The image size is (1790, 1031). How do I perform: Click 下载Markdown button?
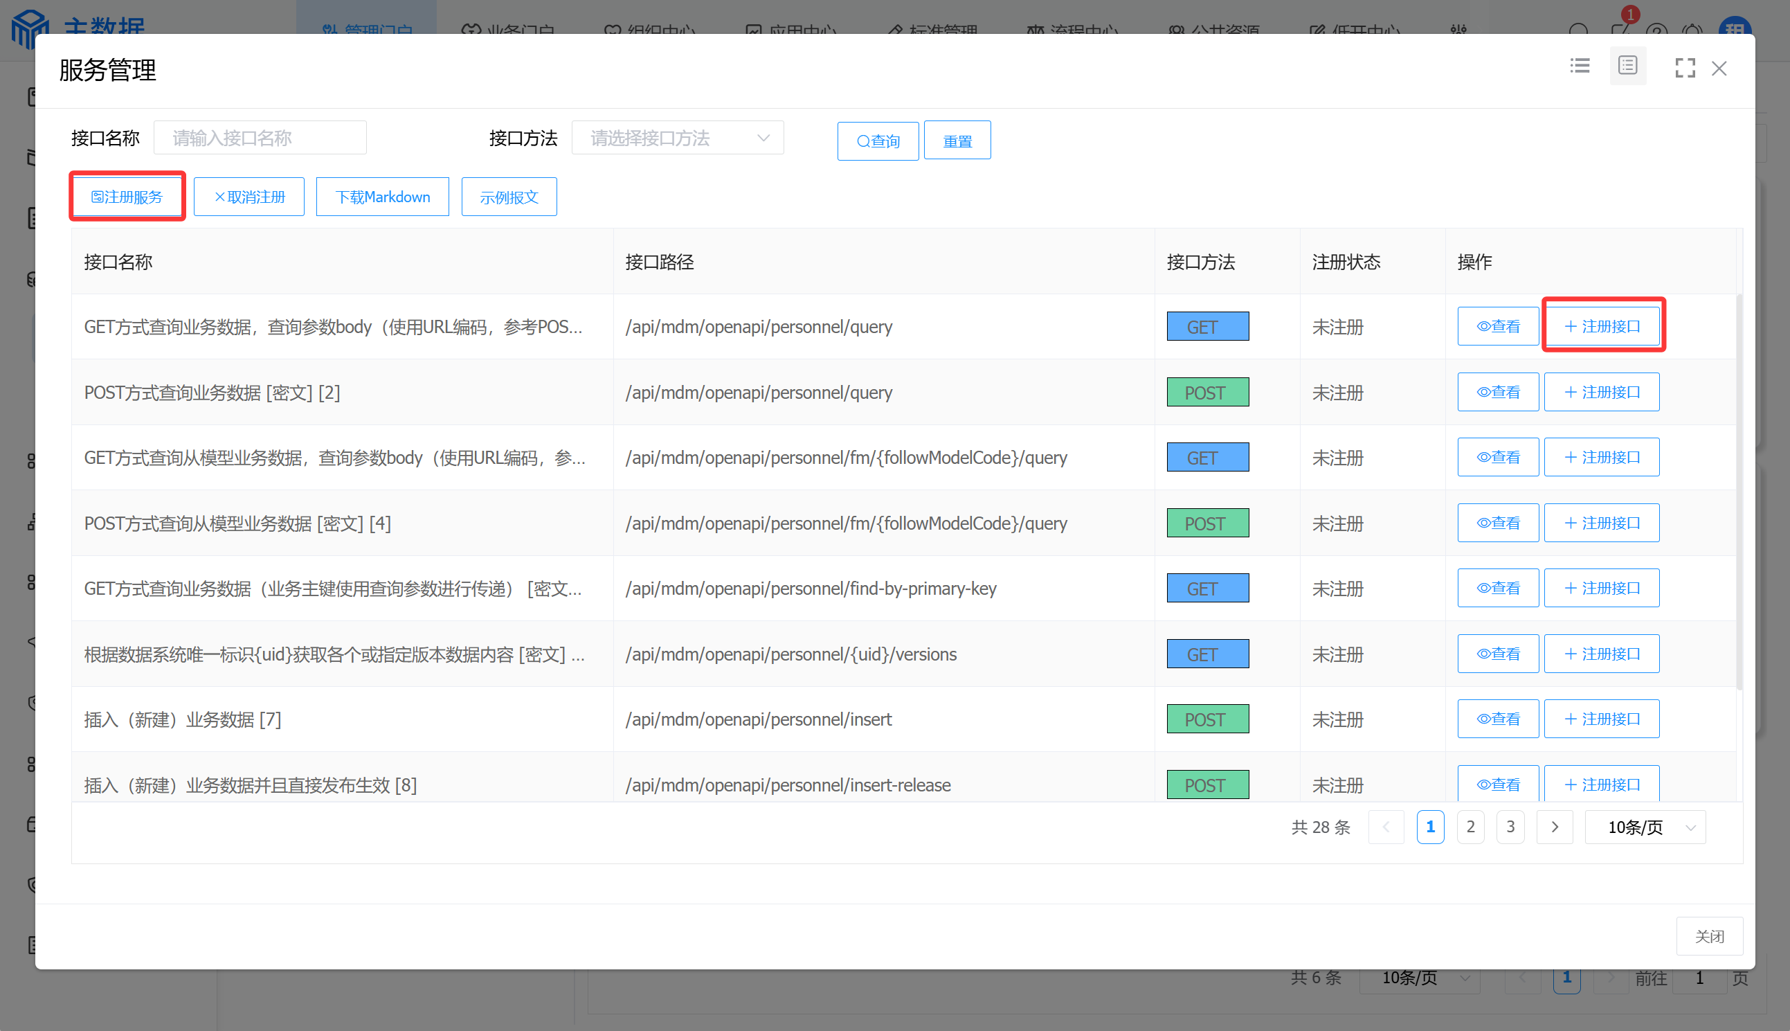[x=382, y=197]
